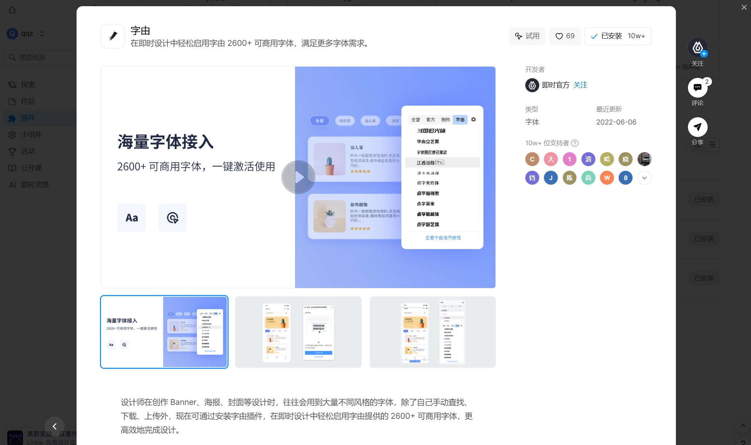Image resolution: width=751 pixels, height=445 pixels.
Task: Expand the full supporters avatar list
Action: (644, 178)
